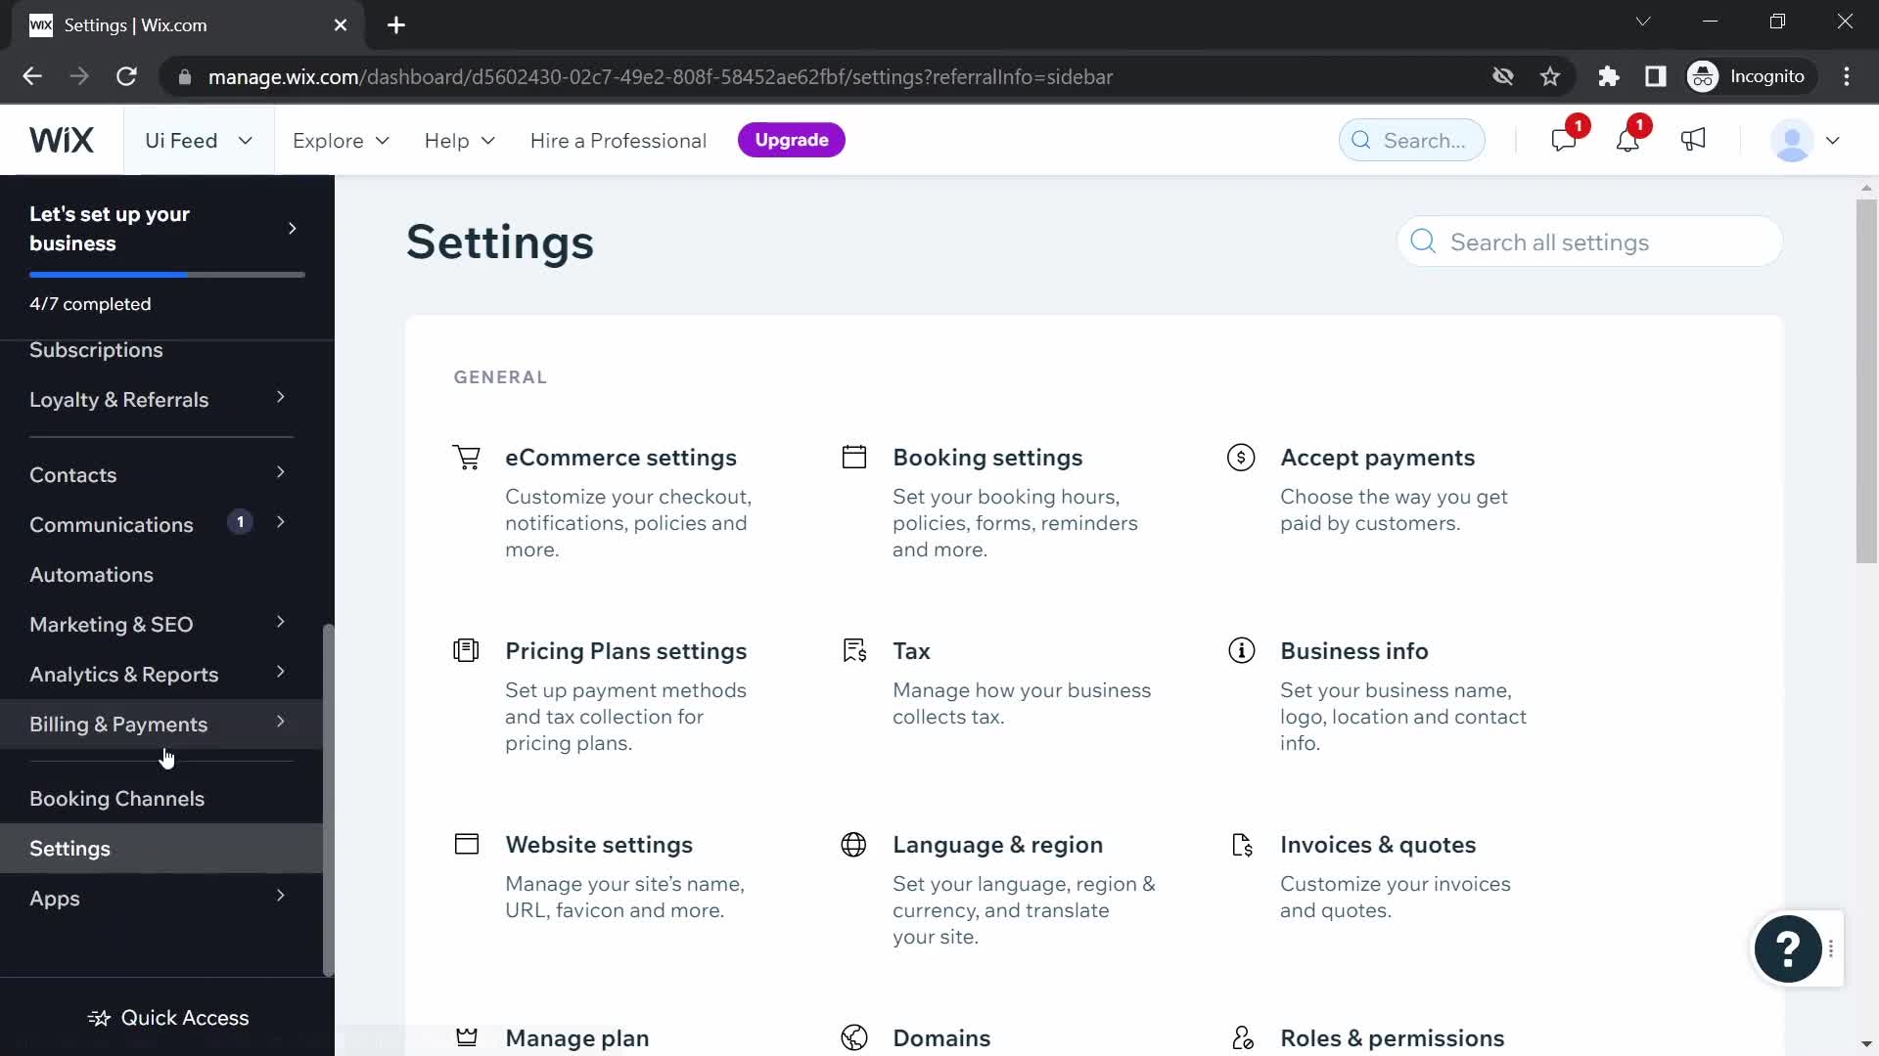Click the Search all settings field
Screen dimensions: 1879x1056
point(1589,242)
